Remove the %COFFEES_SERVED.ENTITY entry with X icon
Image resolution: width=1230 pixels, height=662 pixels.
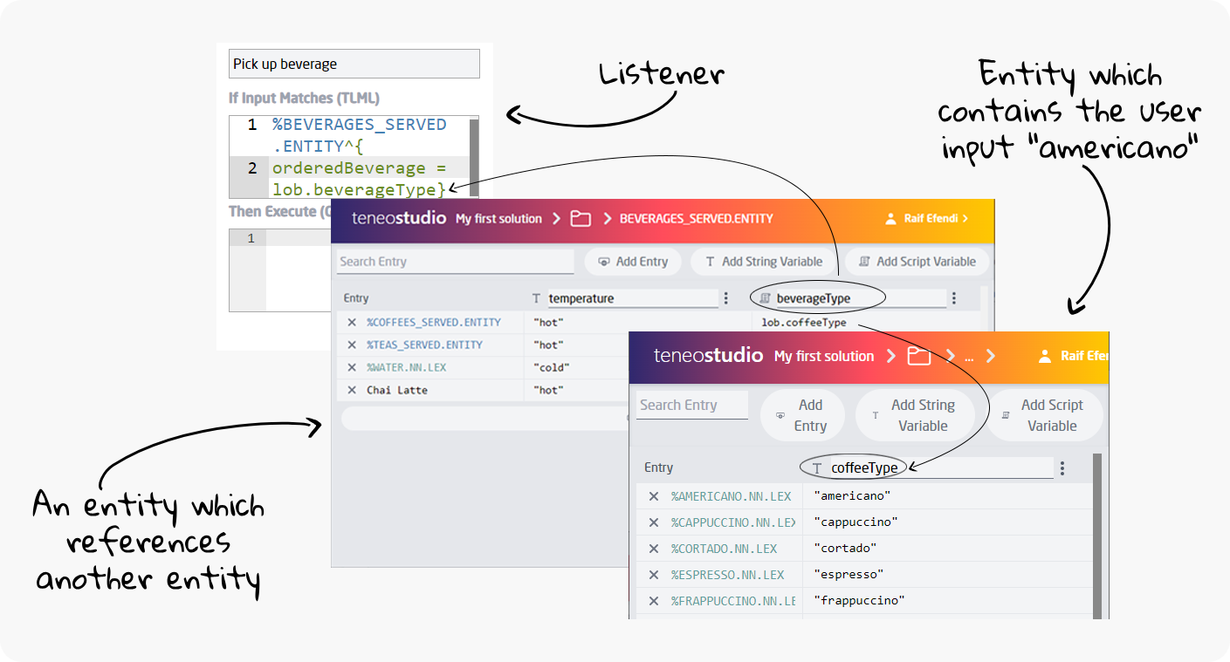pyautogui.click(x=352, y=322)
